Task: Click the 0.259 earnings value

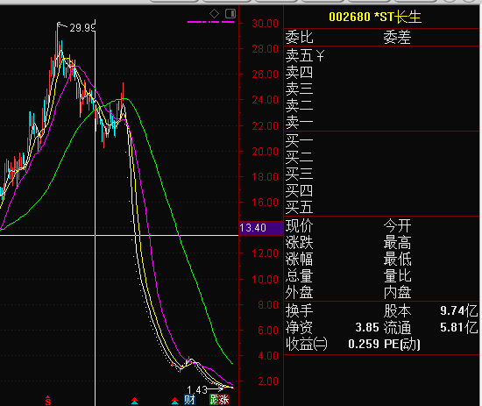Action: [x=364, y=344]
